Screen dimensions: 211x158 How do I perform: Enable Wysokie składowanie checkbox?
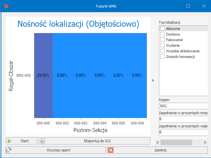point(162,51)
